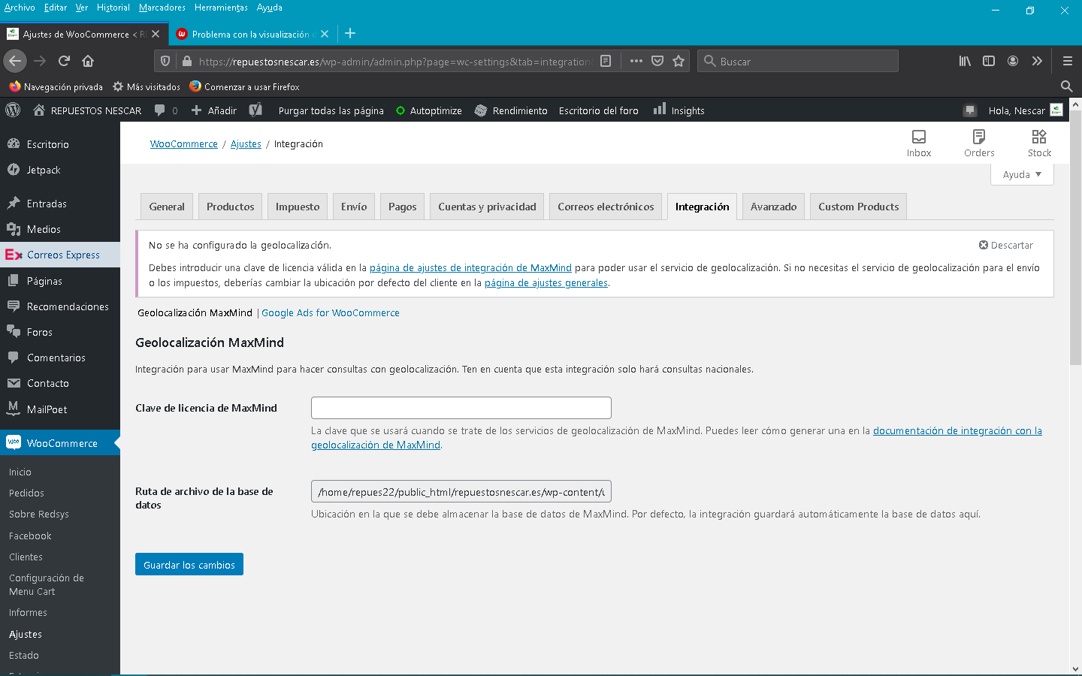Viewport: 1082px width, 676px height.
Task: Open comments bubble in admin bar
Action: point(165,110)
